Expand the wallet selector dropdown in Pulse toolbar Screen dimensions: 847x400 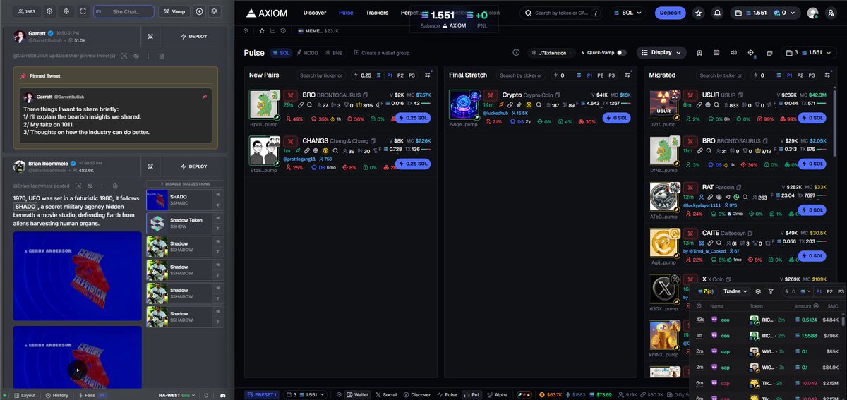point(807,53)
